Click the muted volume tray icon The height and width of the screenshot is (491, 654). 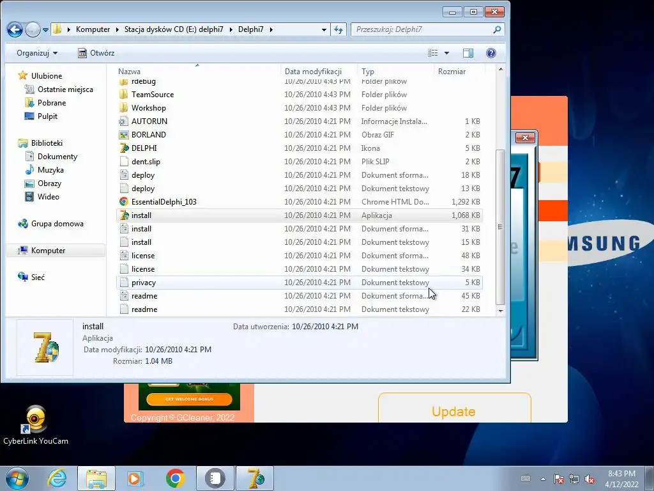click(589, 479)
